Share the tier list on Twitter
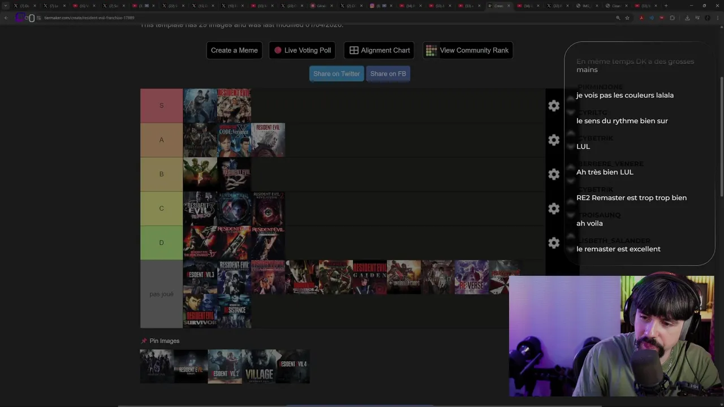 tap(337, 73)
